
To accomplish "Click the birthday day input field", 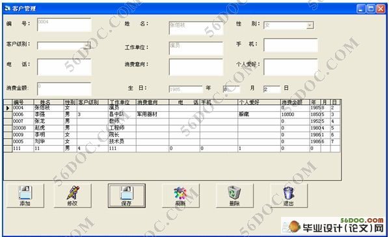I will click(x=272, y=89).
